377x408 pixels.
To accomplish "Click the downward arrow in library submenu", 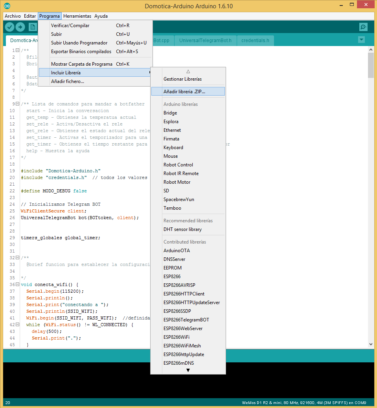I will point(188,370).
